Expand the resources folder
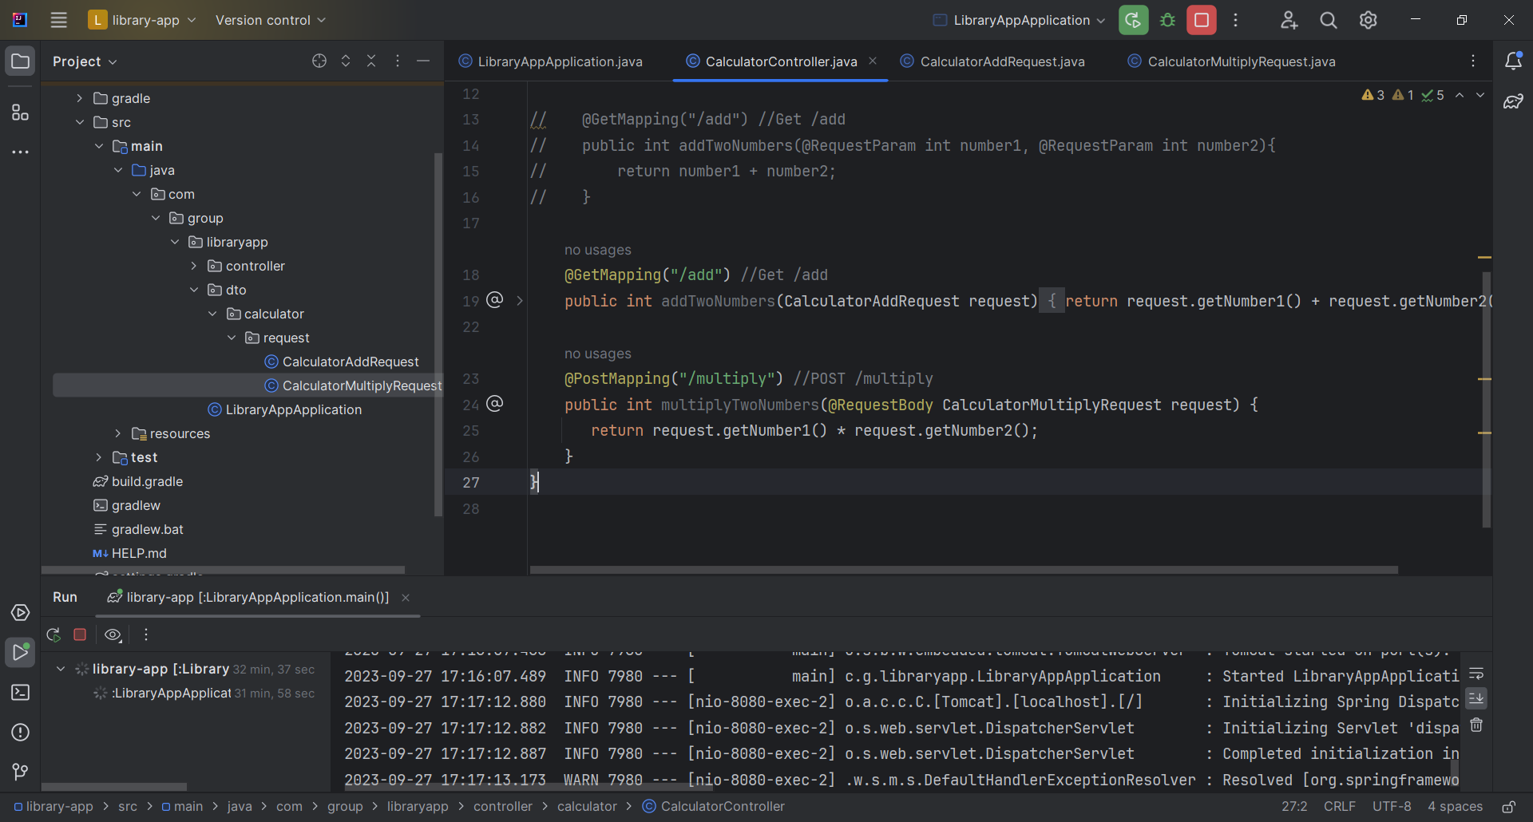Image resolution: width=1533 pixels, height=822 pixels. 117,433
